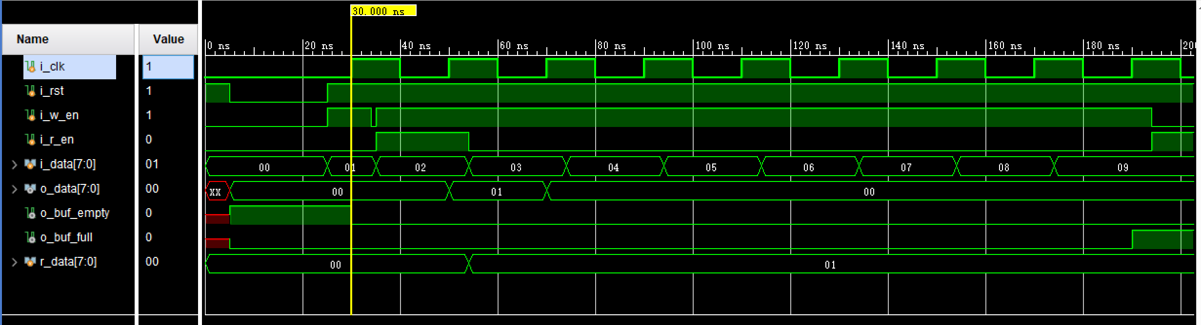
Task: Click the i_r_en signal icon
Action: coord(30,139)
